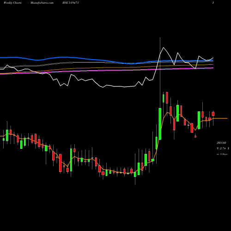Click the 'in 5 Days' label
231x231 pixels.
tap(222, 154)
